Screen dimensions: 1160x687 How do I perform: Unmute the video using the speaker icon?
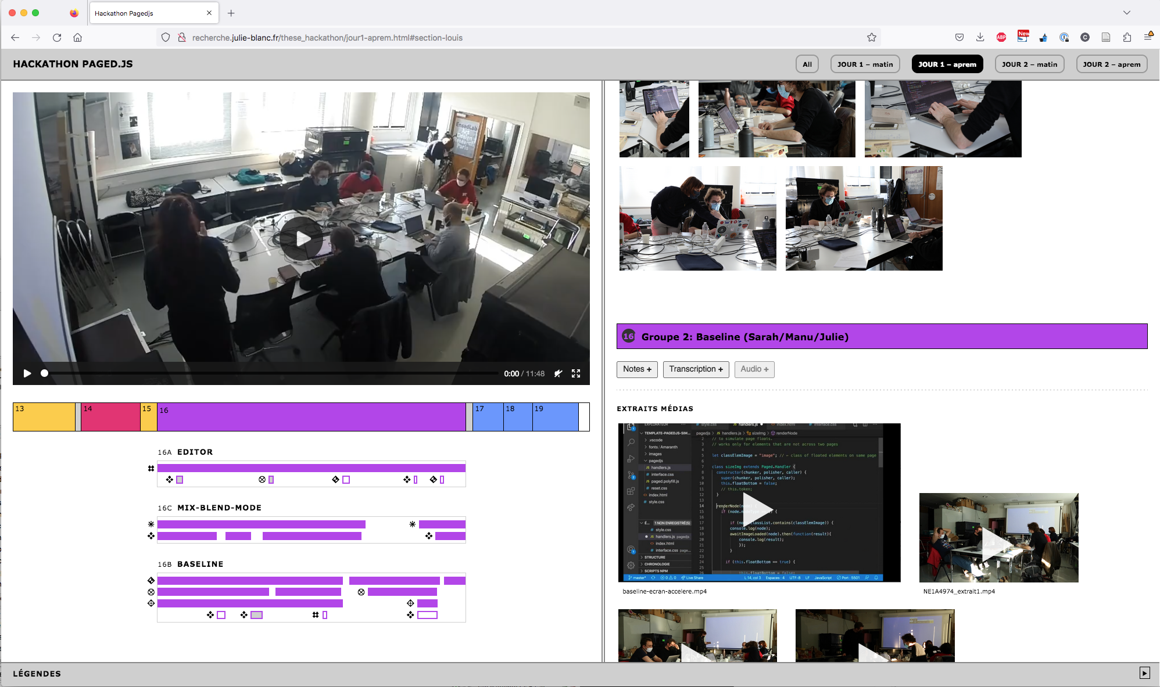click(558, 373)
